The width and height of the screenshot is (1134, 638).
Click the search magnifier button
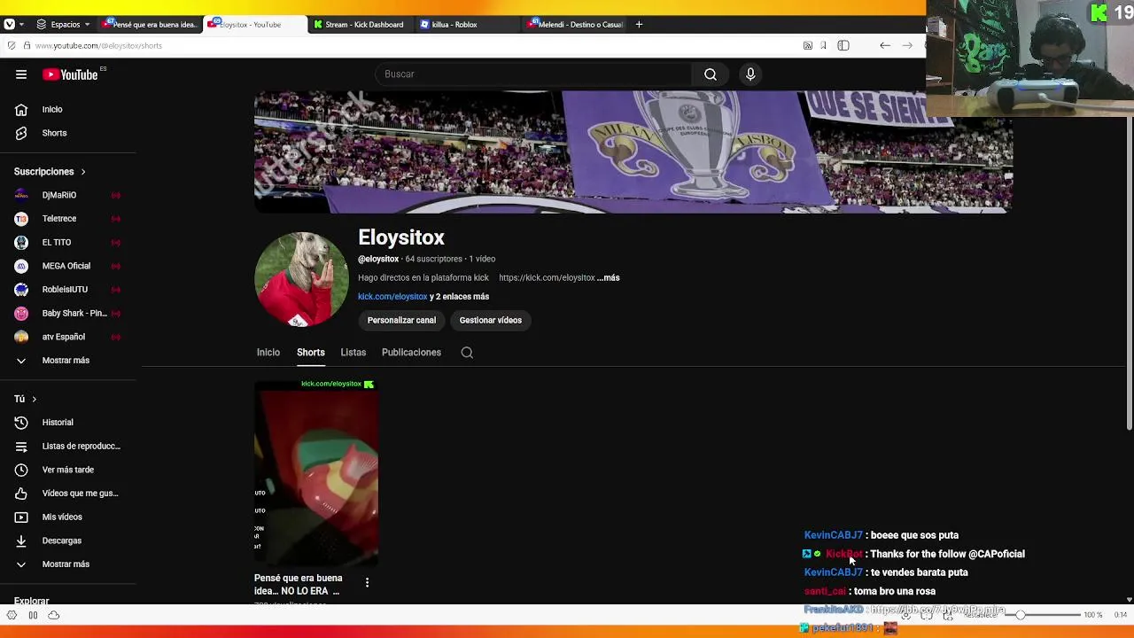point(711,74)
